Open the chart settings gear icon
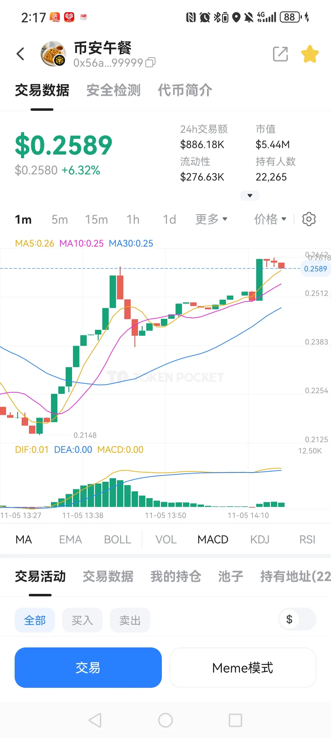Viewport: 331px width, 738px height. pyautogui.click(x=309, y=219)
